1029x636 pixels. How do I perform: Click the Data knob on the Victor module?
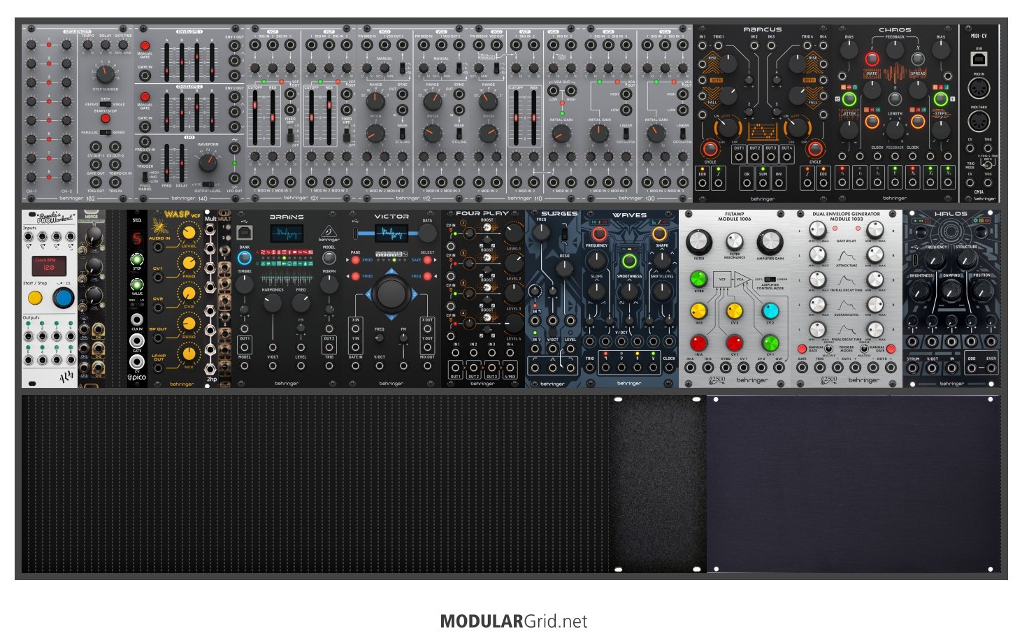pyautogui.click(x=427, y=233)
